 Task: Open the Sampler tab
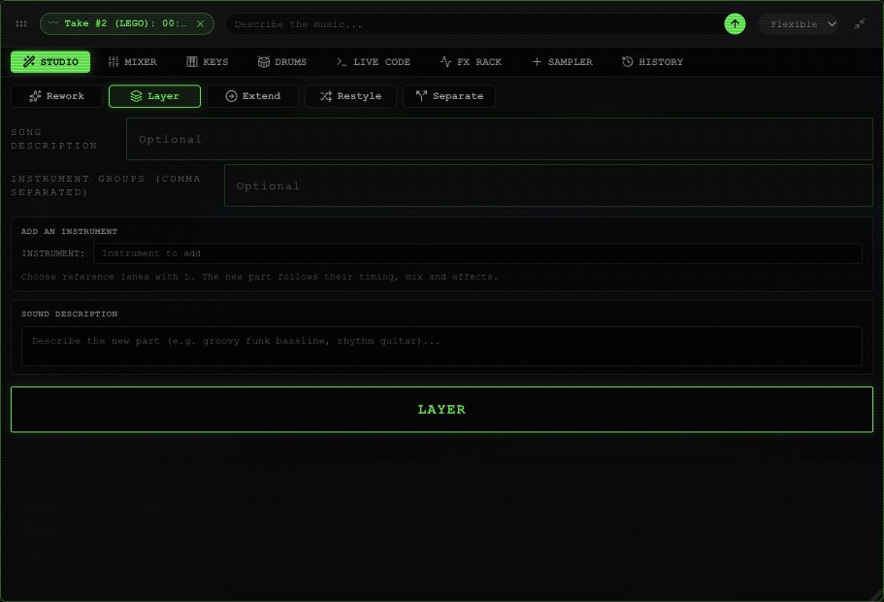[562, 62]
